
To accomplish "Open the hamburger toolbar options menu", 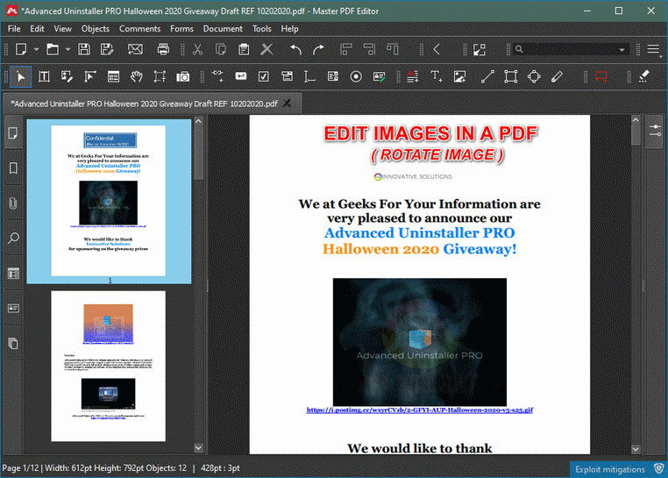I will pyautogui.click(x=653, y=49).
